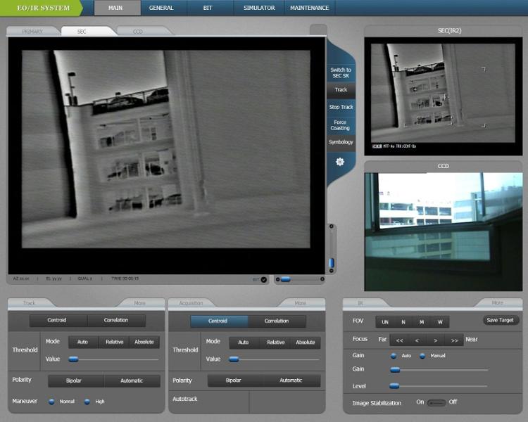Step focus fast toward Near with >>
The height and width of the screenshot is (422, 528).
[454, 340]
